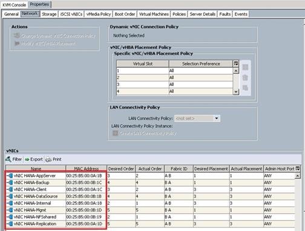This screenshot has height=231, width=305.
Task: Open the General tab
Action: (11, 14)
